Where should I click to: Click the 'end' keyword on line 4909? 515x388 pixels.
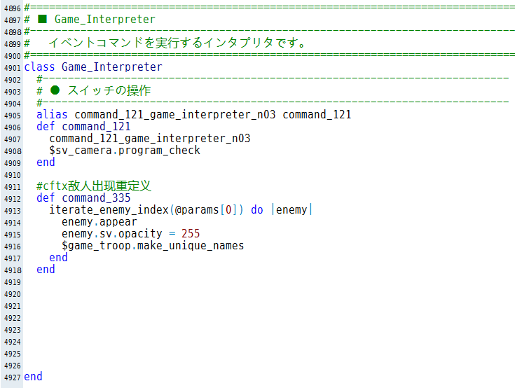click(x=46, y=162)
